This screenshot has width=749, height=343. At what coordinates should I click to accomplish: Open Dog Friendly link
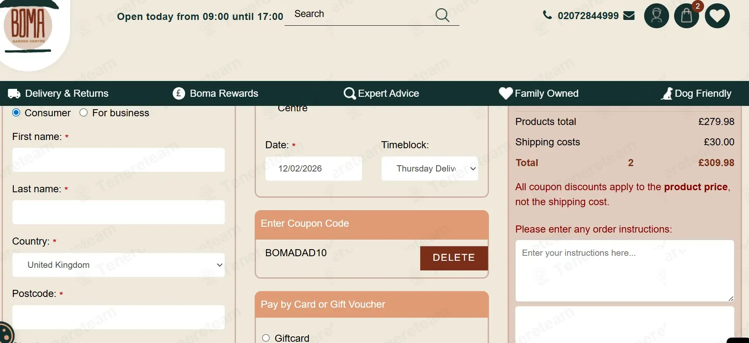703,93
